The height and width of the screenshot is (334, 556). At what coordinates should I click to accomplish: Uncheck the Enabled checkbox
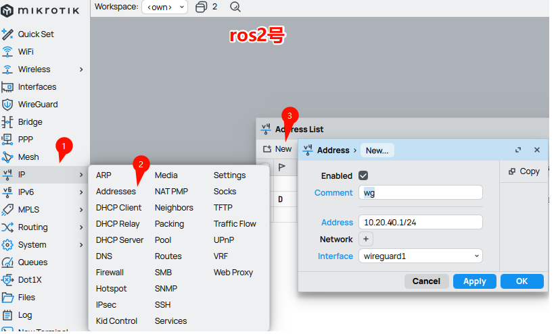pos(363,175)
